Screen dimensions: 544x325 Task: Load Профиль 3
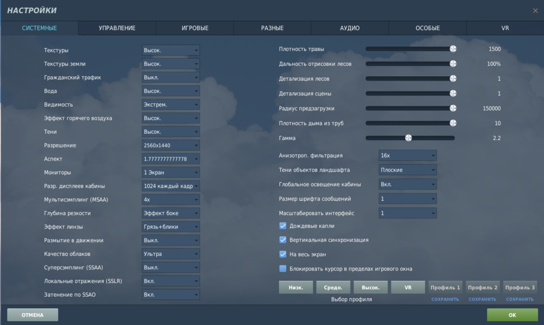point(520,287)
